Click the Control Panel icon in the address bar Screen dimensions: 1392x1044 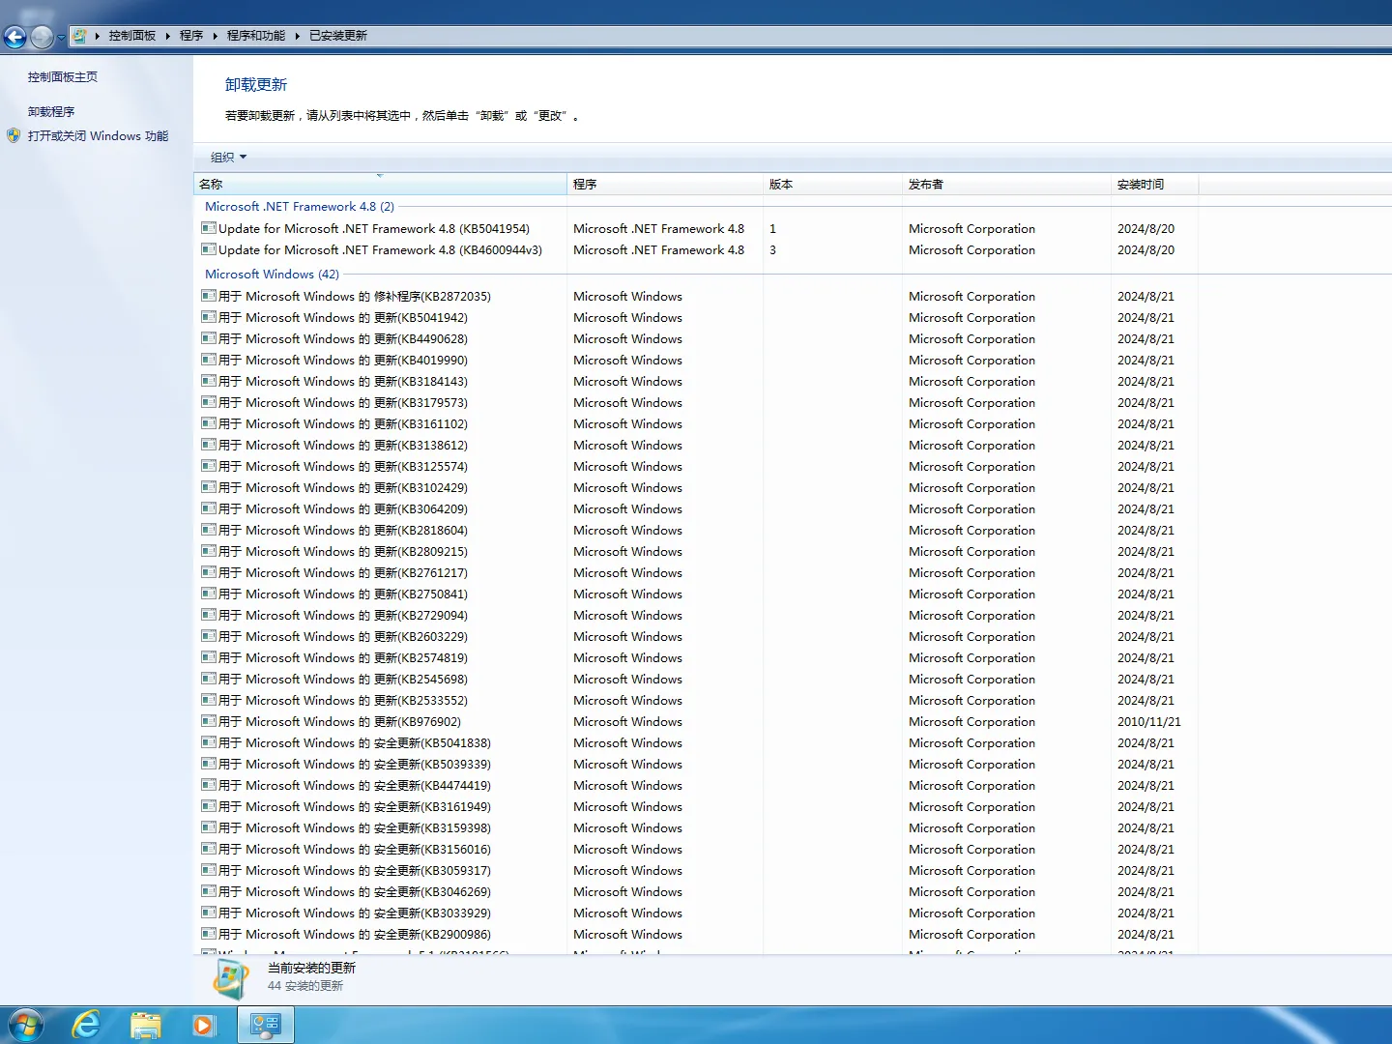click(81, 35)
